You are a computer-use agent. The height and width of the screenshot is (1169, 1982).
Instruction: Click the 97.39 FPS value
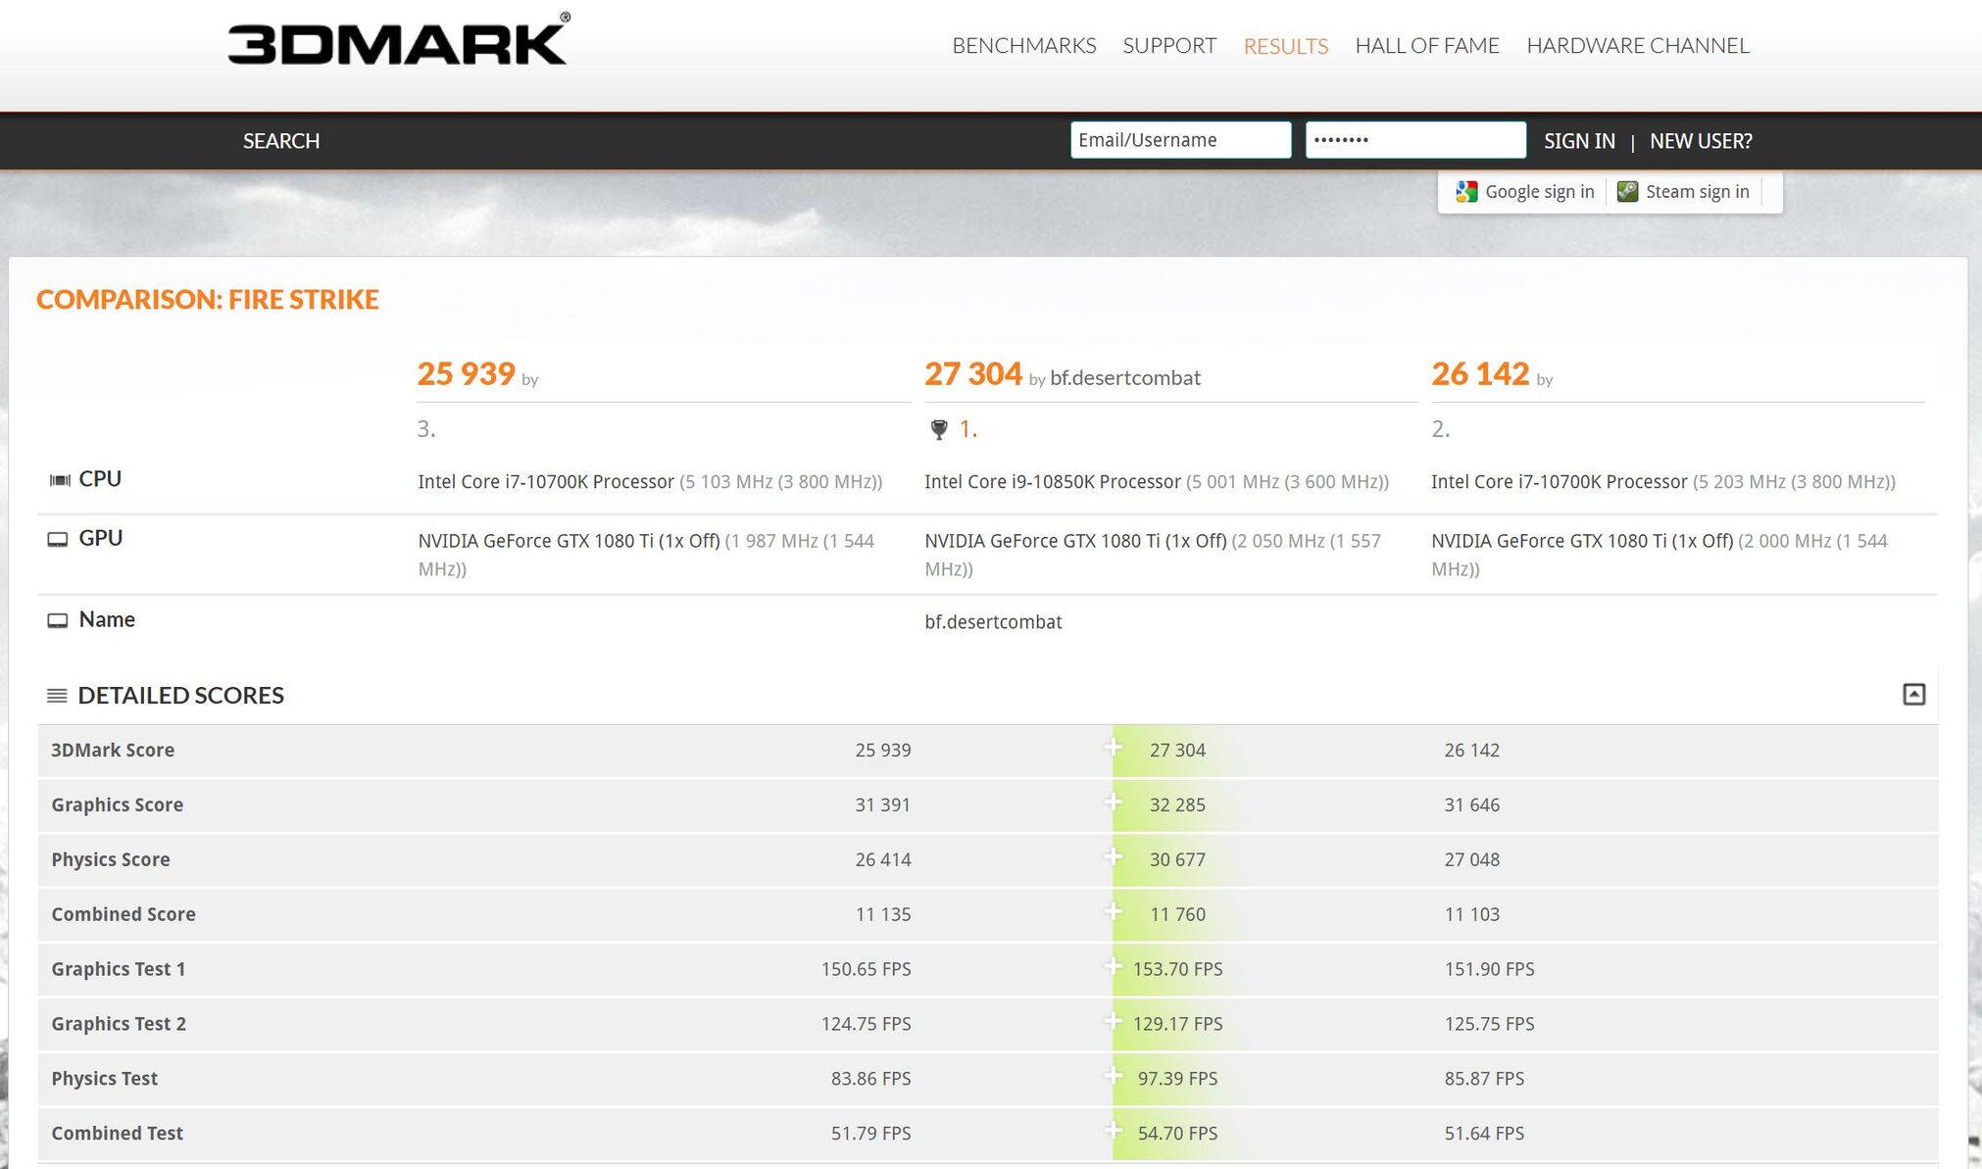[1177, 1079]
